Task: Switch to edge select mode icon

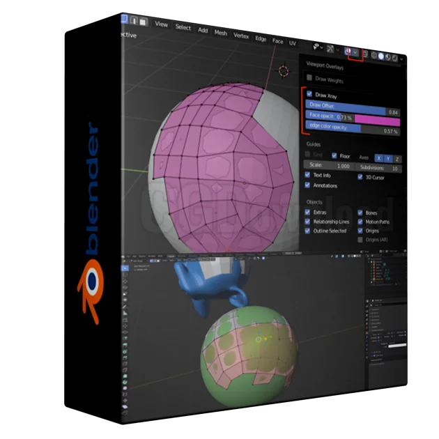Action: (134, 20)
